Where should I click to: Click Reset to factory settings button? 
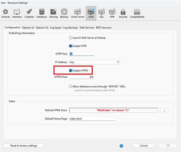coord(24,146)
